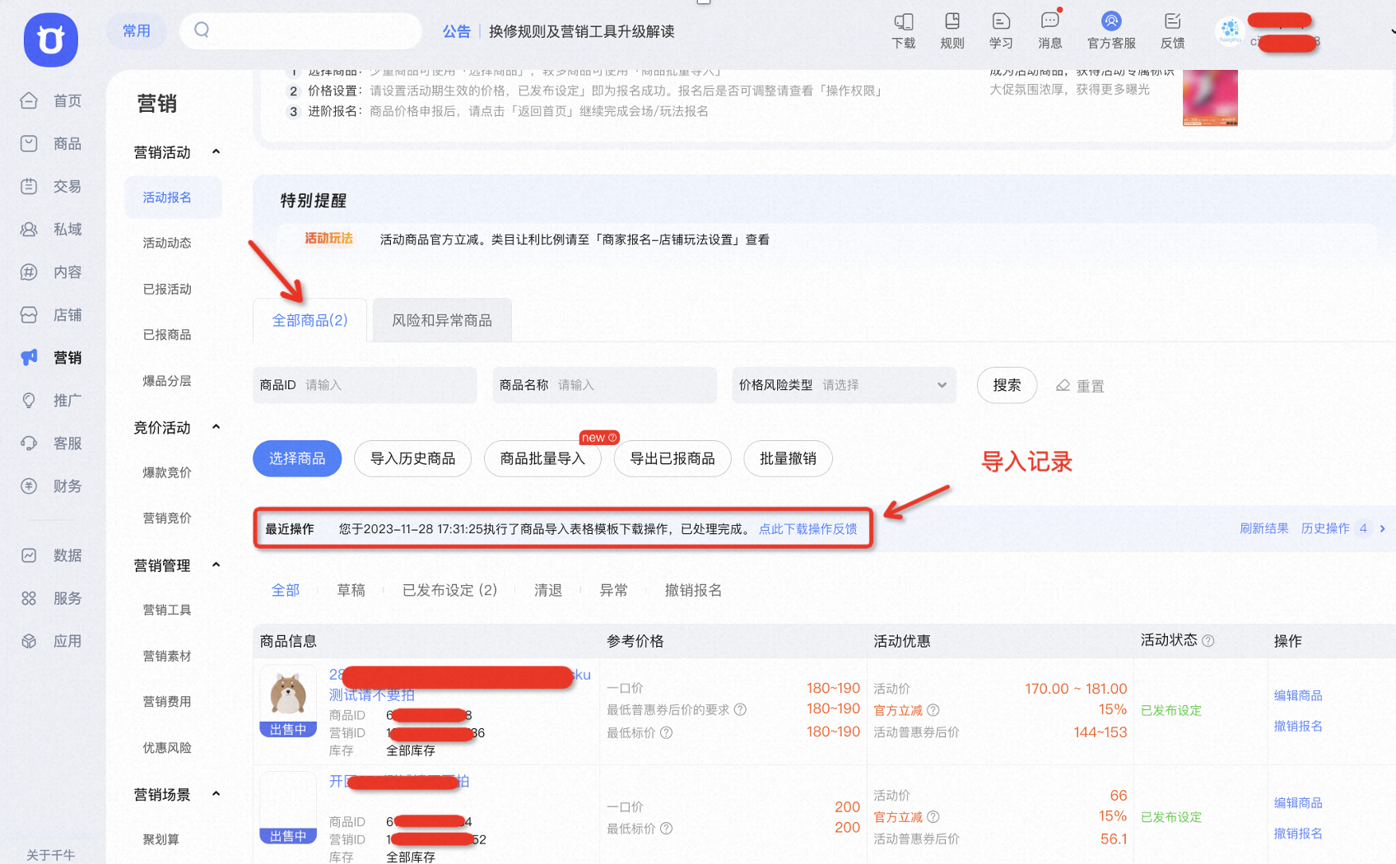Open the 服务 services sidebar icon
Screen dimensions: 1396x864
point(29,598)
